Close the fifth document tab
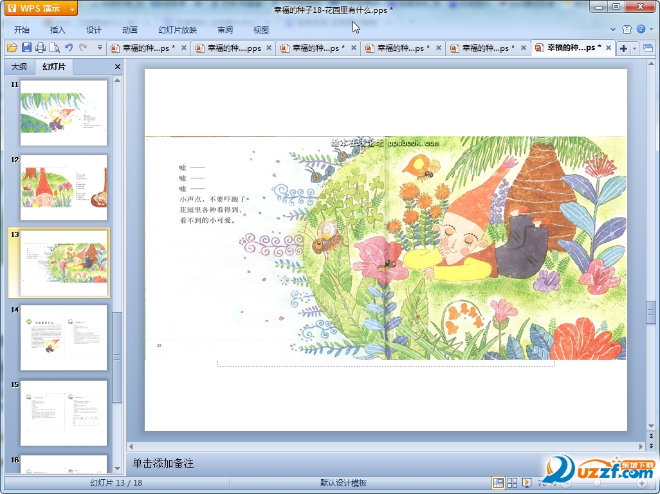This screenshot has width=660, height=494. click(x=524, y=48)
